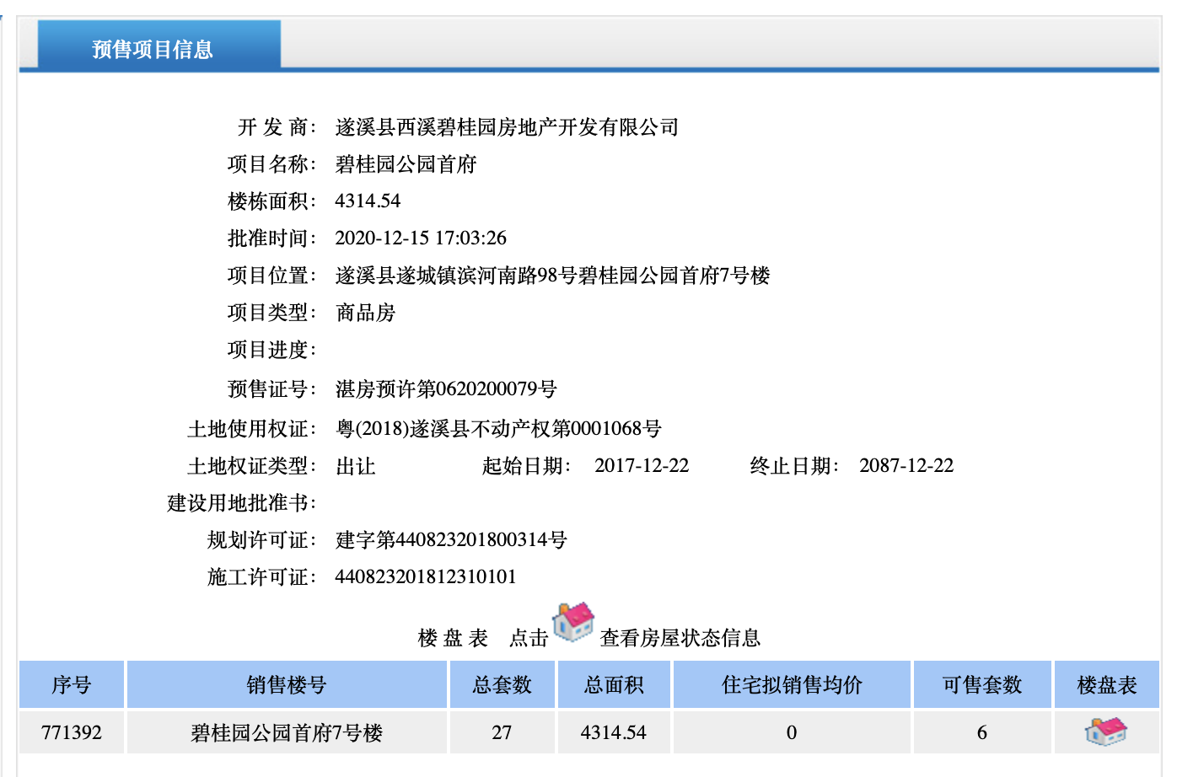Click the house icon beside 点击 label
Image resolution: width=1177 pixels, height=777 pixels.
573,623
